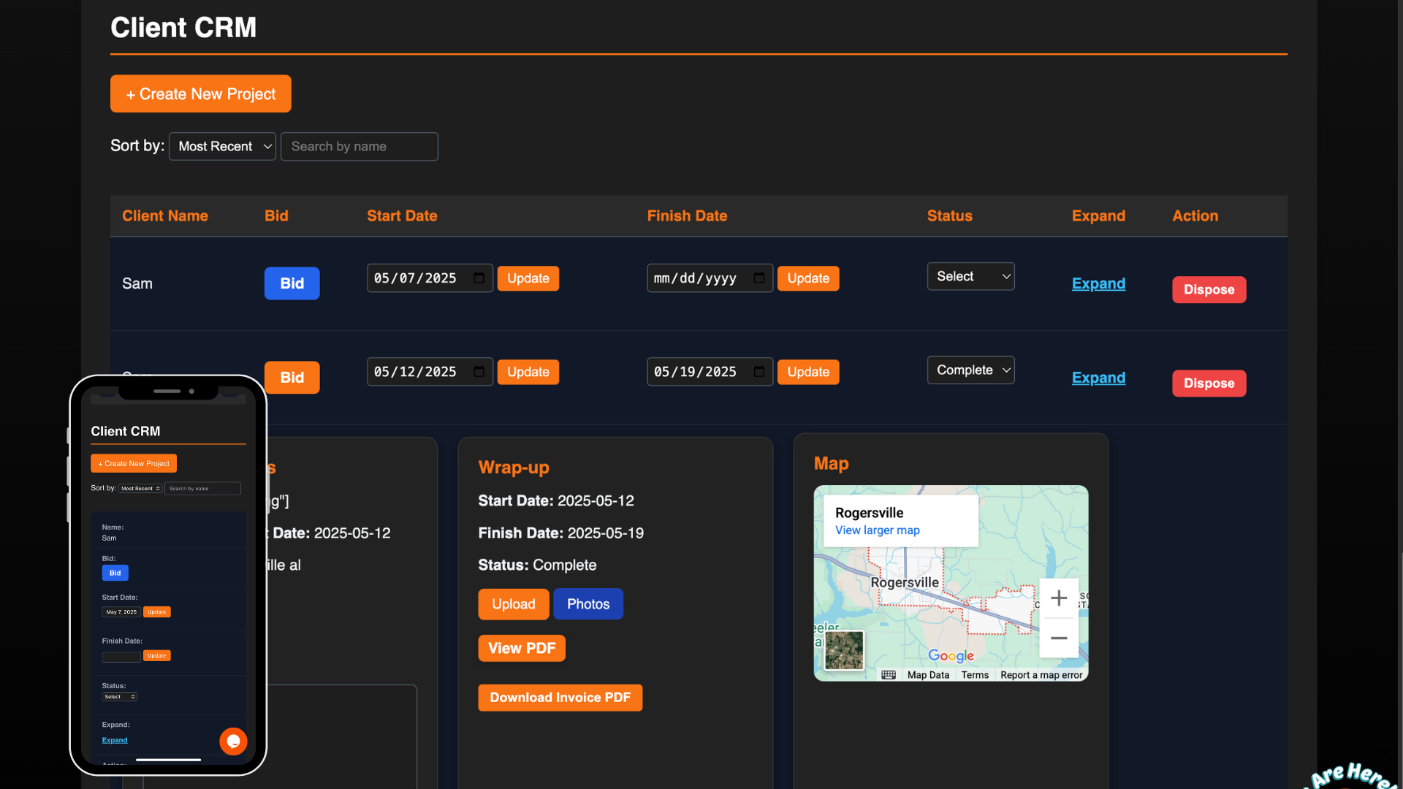This screenshot has width=1403, height=789.
Task: Open the Complete status dropdown
Action: pyautogui.click(x=970, y=370)
